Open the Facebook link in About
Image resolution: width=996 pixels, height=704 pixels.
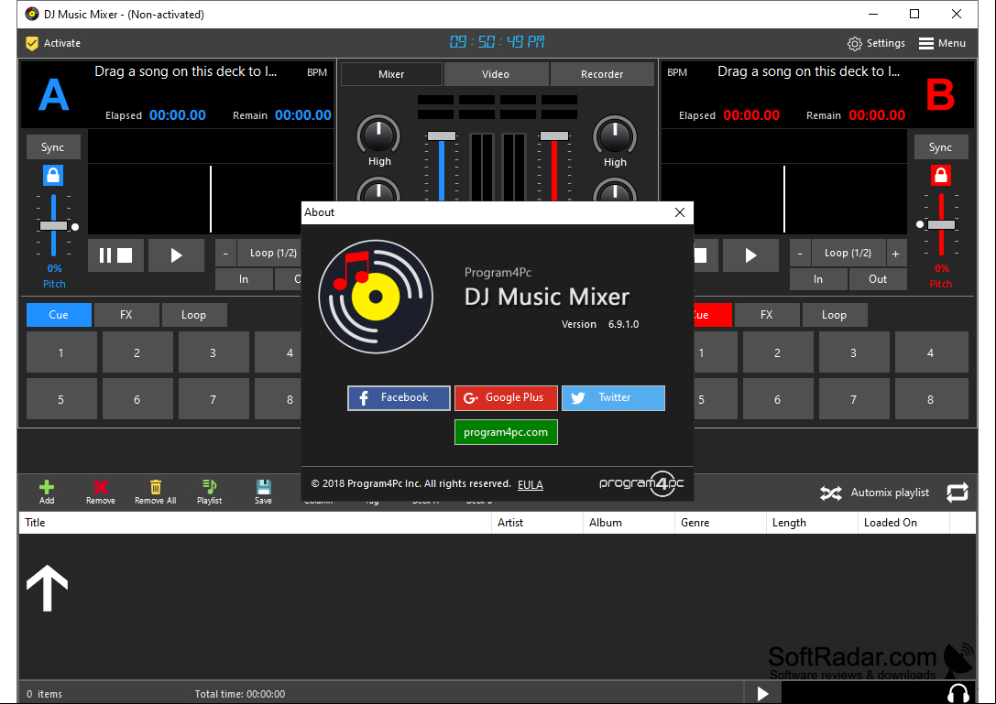[x=399, y=398]
